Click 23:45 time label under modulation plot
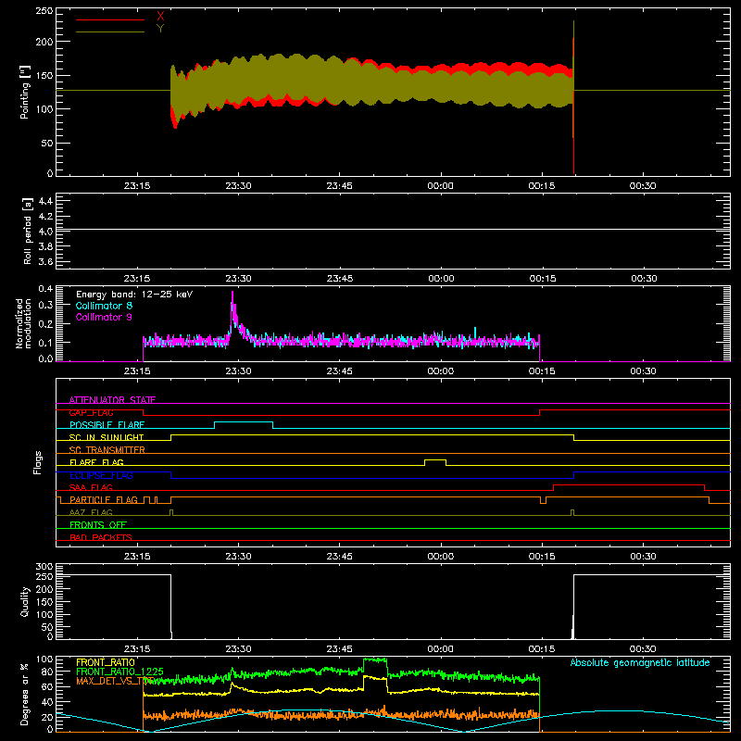741x741 pixels. point(339,371)
